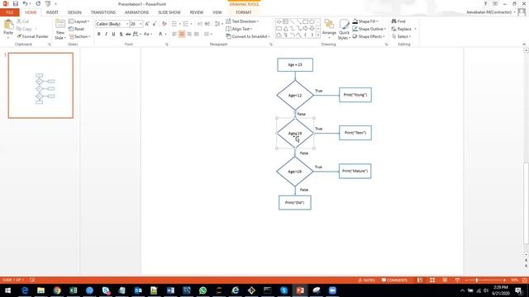The height and width of the screenshot is (297, 529).
Task: Switch to Reading view in status bar
Action: click(x=445, y=280)
